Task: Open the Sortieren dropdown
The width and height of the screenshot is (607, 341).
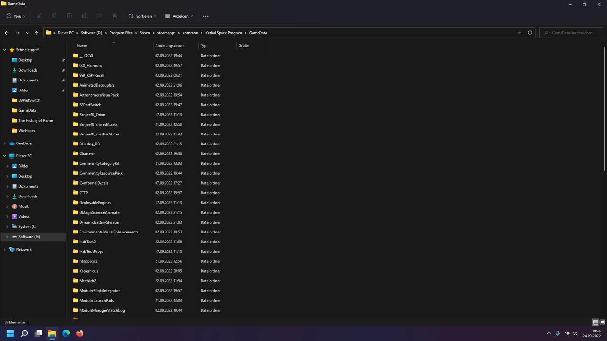Action: click(142, 16)
